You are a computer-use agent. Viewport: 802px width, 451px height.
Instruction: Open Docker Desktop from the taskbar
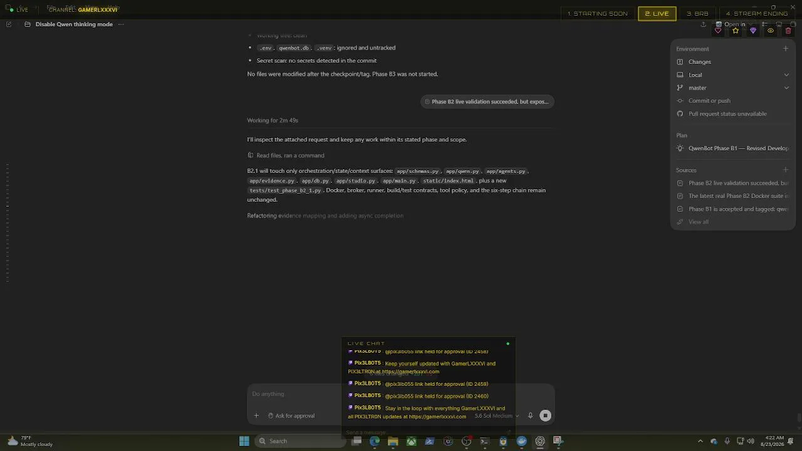[x=521, y=441]
